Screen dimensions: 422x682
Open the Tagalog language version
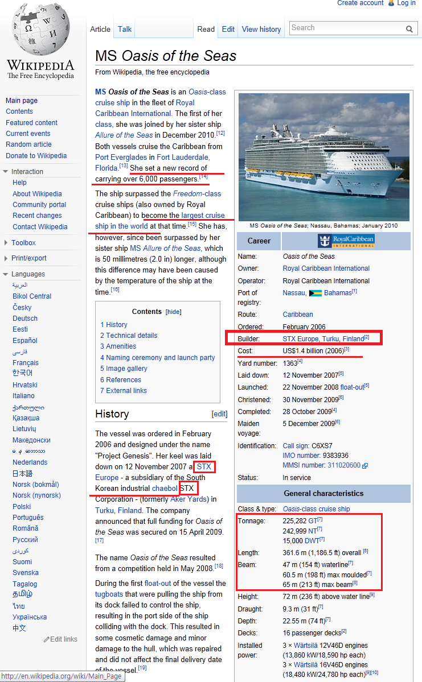click(x=25, y=584)
